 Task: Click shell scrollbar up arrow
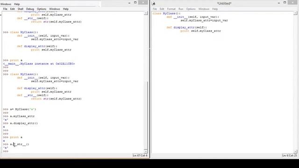pos(146,13)
